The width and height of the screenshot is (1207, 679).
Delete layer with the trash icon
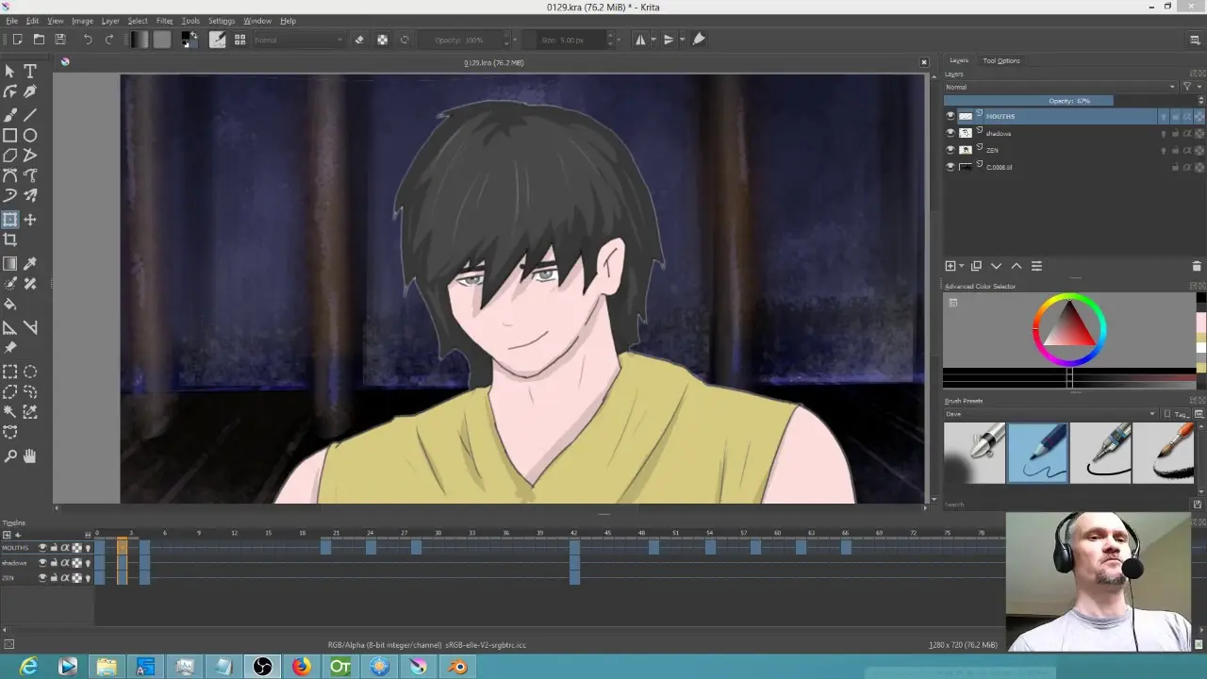[x=1197, y=266]
